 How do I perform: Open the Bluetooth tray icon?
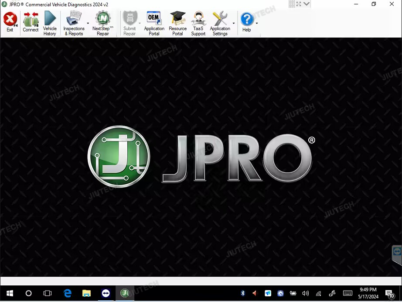tap(243, 293)
